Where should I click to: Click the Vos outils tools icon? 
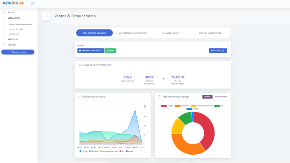click(x=5, y=45)
